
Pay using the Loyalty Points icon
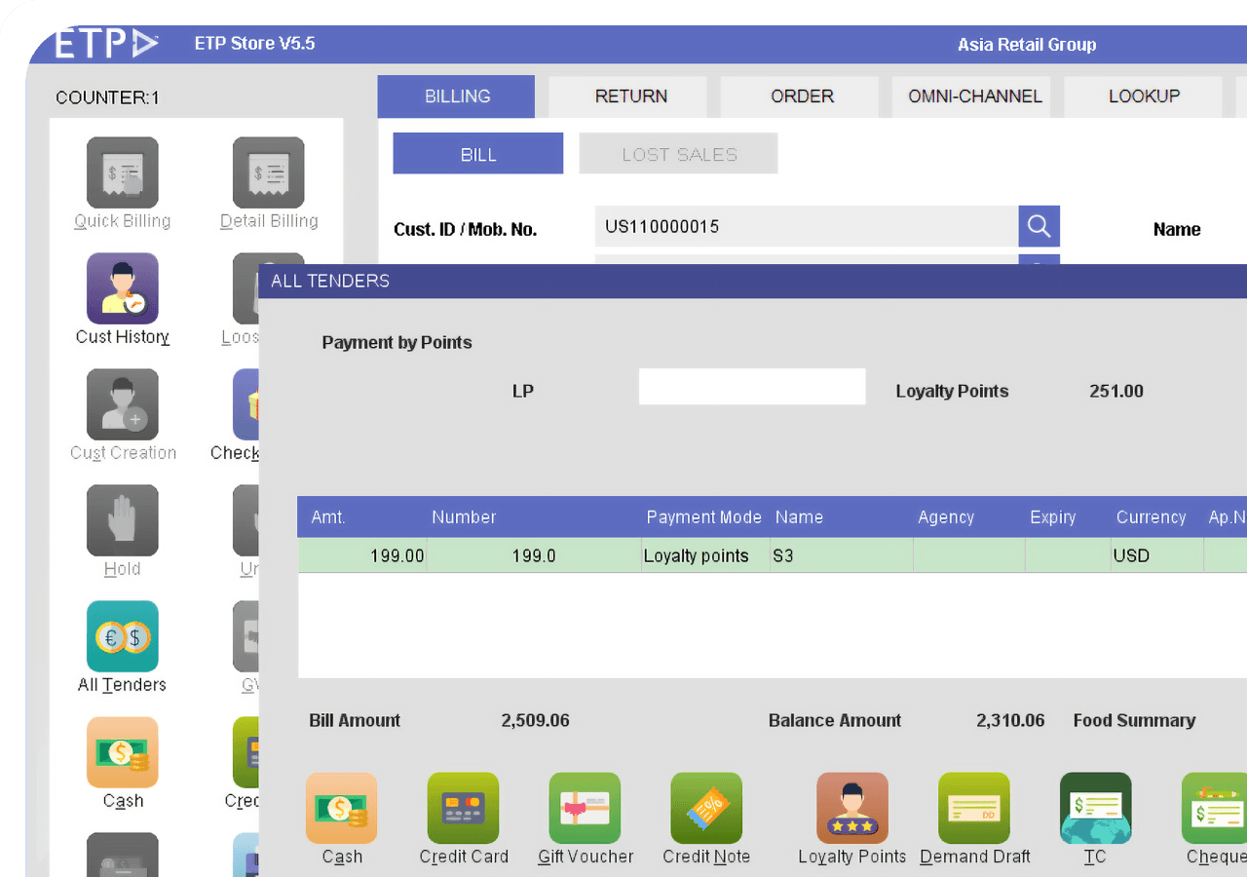(851, 808)
